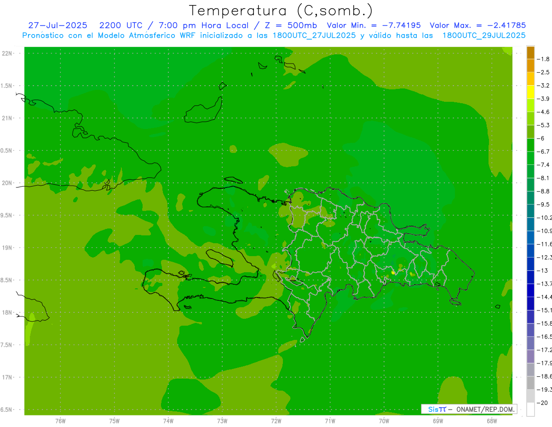Click the '2200 UTC' time label
The image size is (552, 427).
[x=121, y=25]
